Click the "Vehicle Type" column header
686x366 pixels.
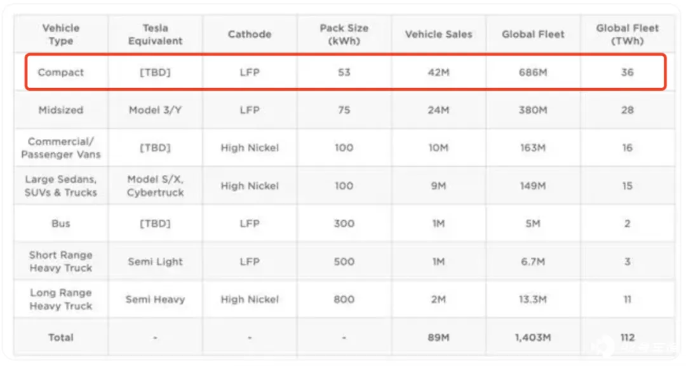coord(61,34)
